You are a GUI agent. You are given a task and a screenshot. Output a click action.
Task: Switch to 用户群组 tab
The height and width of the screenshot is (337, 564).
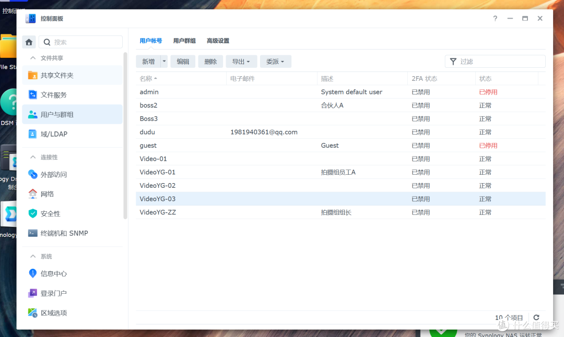point(184,41)
